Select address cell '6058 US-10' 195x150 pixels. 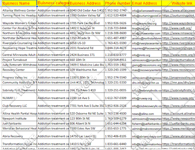[87, 43]
